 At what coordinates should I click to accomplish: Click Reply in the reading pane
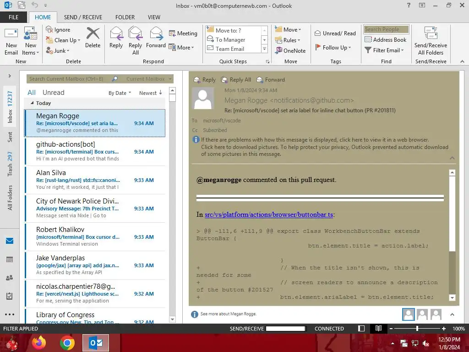[205, 80]
